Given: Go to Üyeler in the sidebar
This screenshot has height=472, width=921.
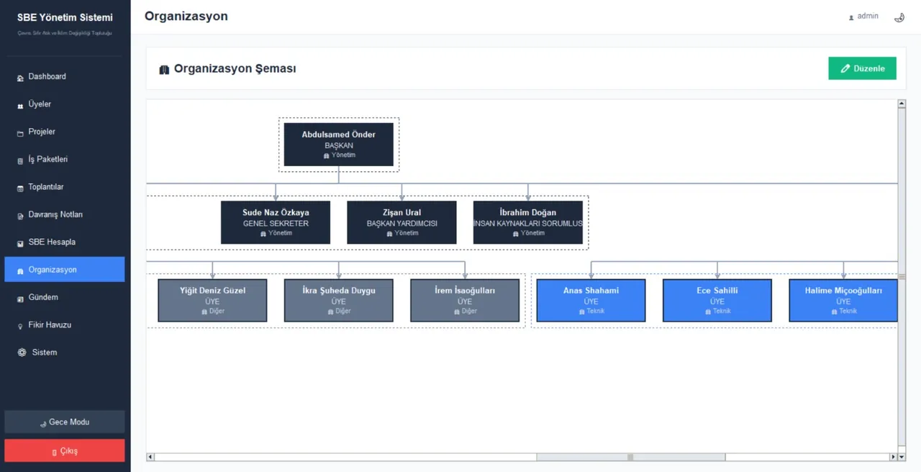Looking at the screenshot, I should [x=64, y=104].
